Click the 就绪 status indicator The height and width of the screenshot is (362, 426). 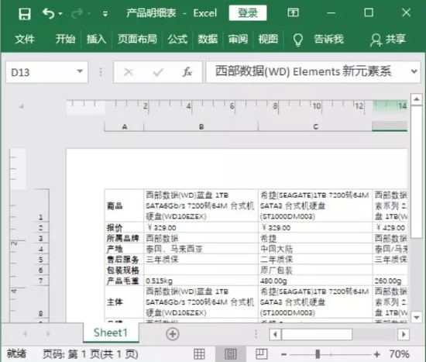pos(16,353)
